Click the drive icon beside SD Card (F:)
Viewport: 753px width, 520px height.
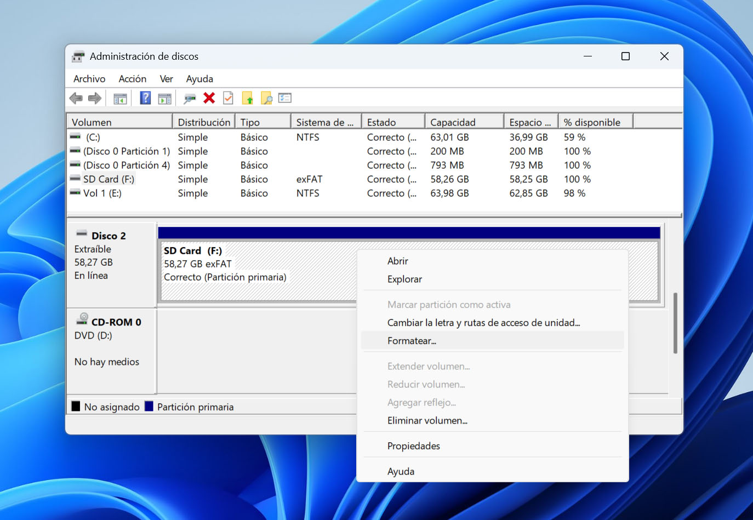tap(75, 179)
